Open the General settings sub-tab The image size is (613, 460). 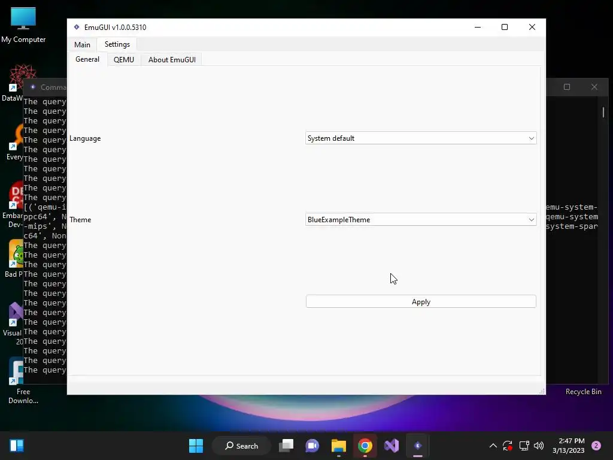pos(87,59)
